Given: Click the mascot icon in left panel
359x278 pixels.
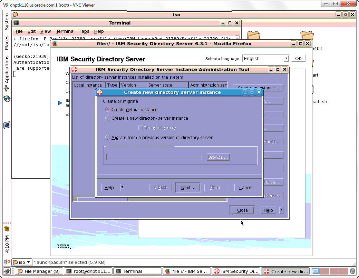Looking at the screenshot, I should click(x=7, y=88).
